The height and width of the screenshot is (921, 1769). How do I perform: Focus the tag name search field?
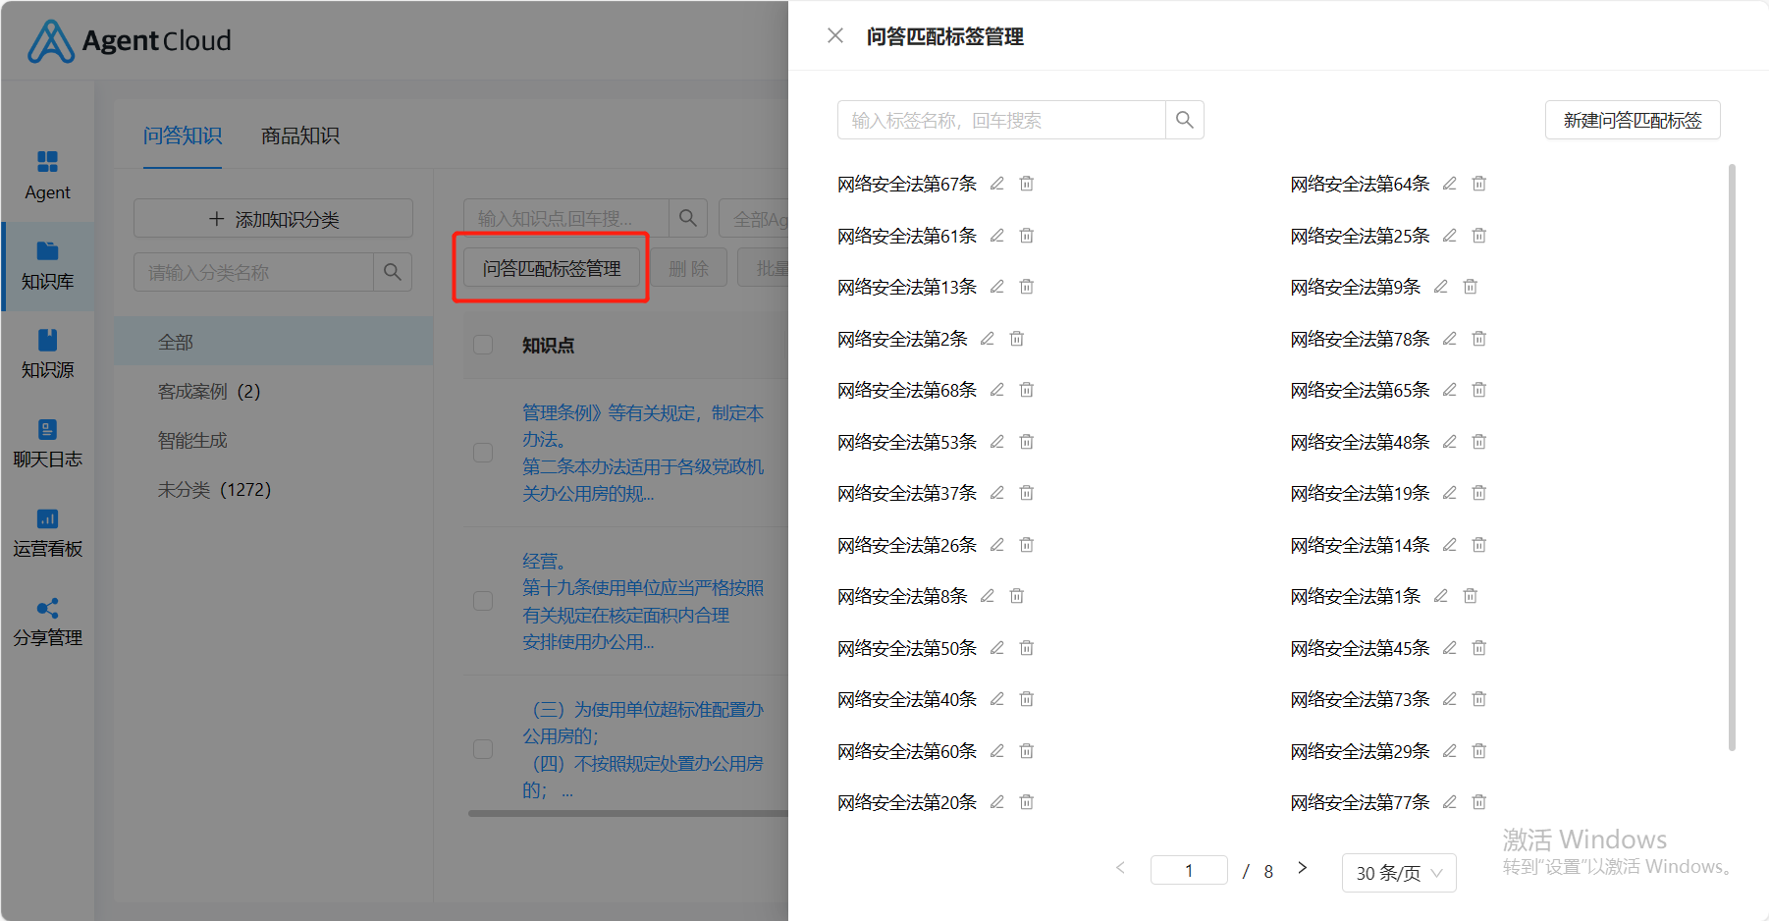tap(1001, 120)
